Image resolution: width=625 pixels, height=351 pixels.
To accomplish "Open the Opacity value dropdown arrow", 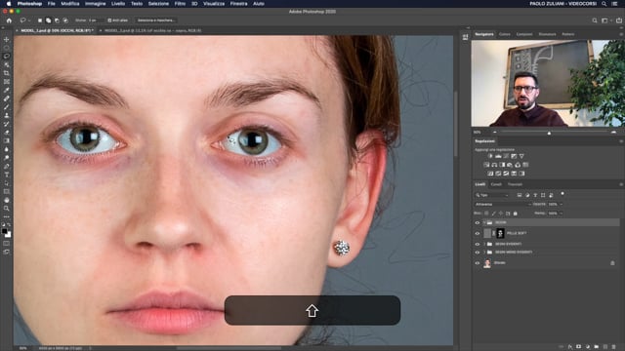I will coord(562,204).
